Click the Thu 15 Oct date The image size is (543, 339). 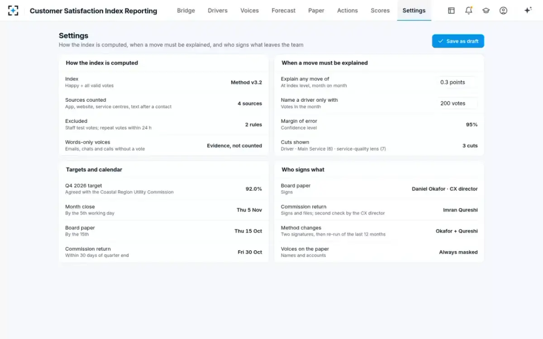pos(248,231)
